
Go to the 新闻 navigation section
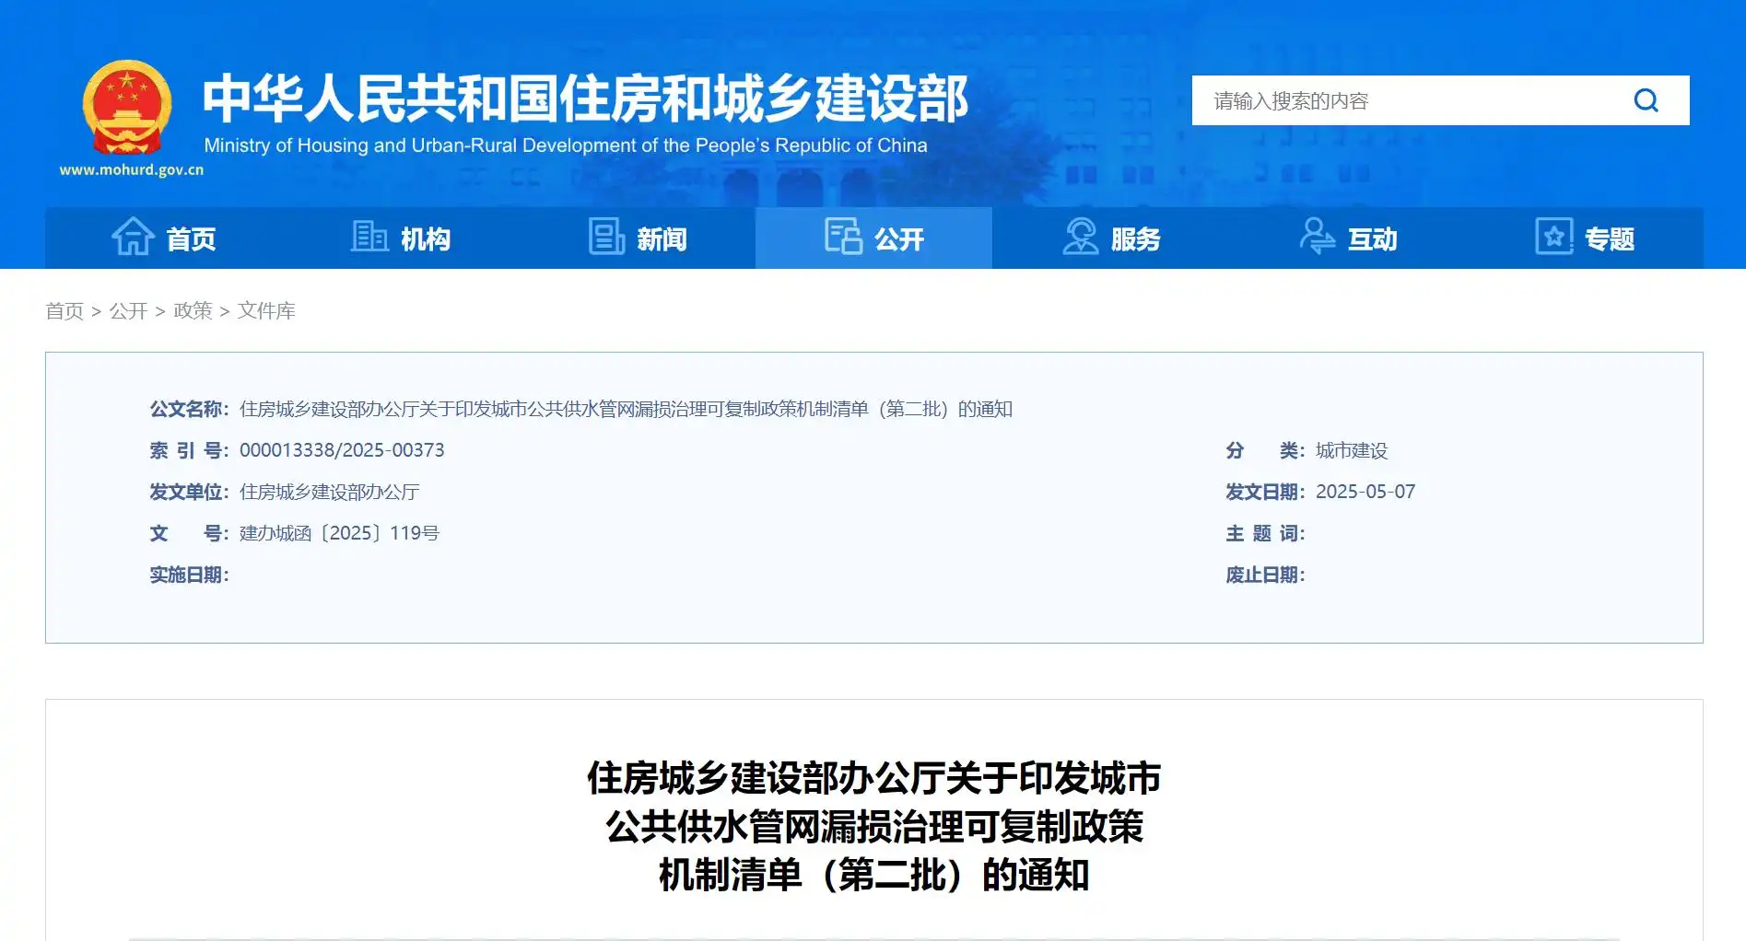[662, 239]
